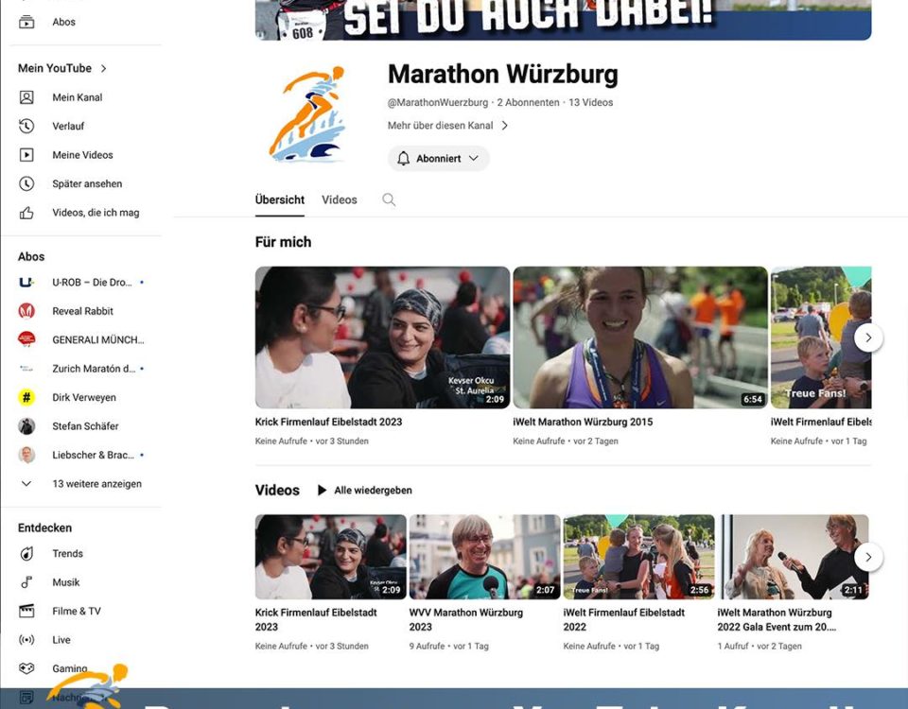Click the Reveal Rabbit subscription name
The image size is (908, 709).
(x=83, y=311)
